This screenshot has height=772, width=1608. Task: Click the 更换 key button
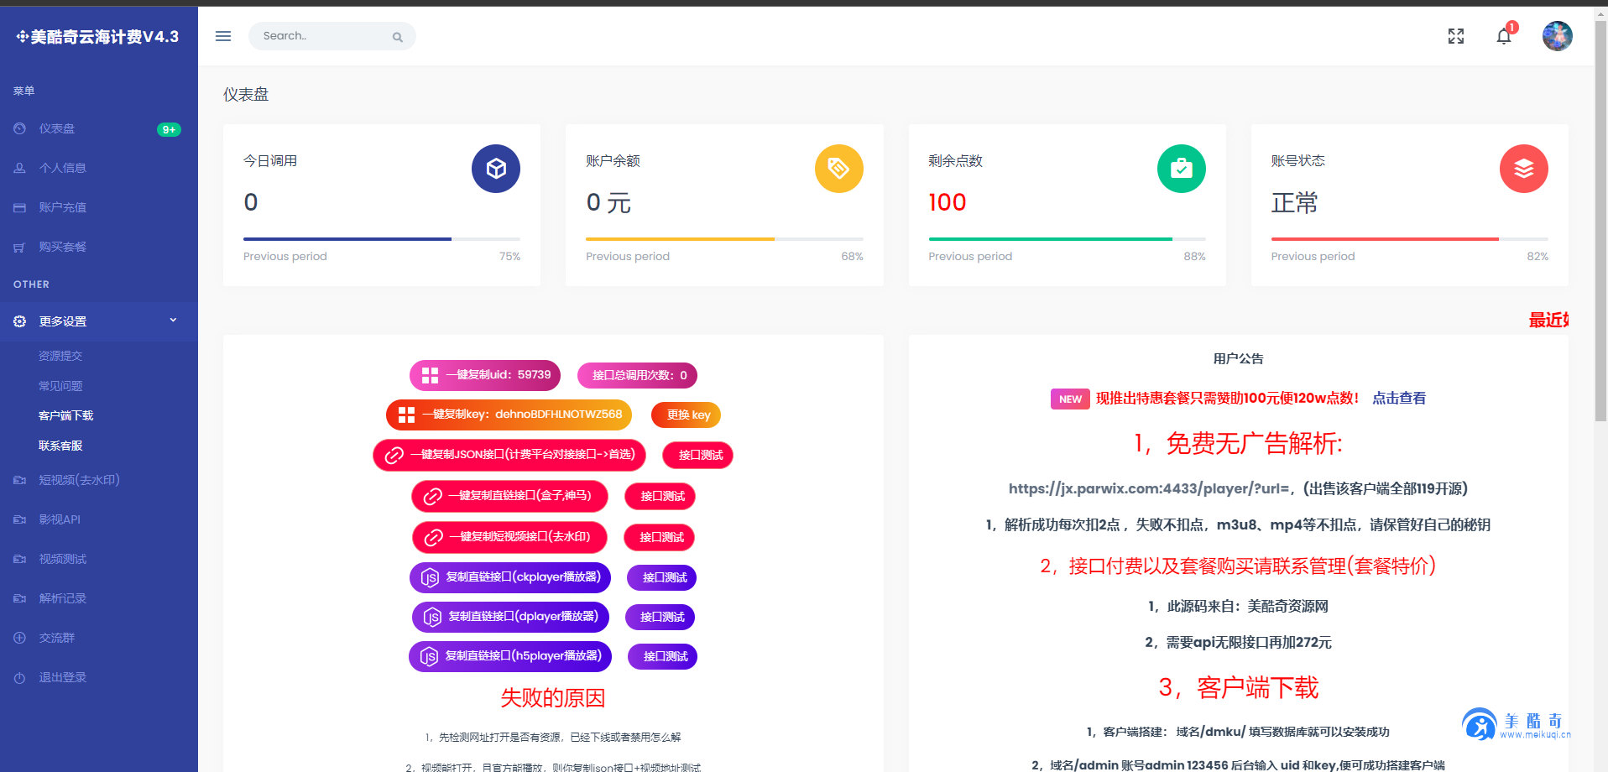[687, 415]
